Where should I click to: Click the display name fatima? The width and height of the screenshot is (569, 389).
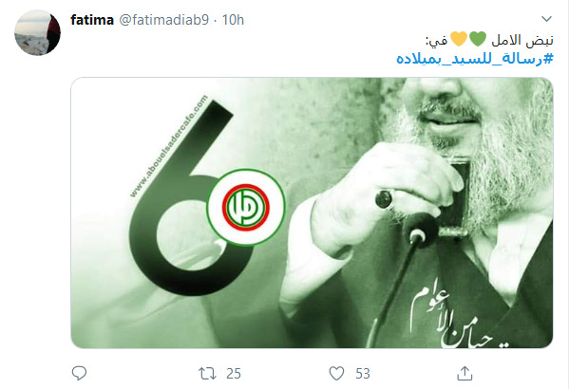coord(92,20)
